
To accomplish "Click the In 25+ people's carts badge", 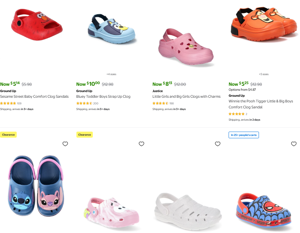I will click(244, 135).
